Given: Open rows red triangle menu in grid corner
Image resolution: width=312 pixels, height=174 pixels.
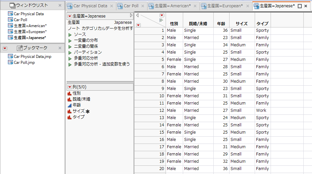Looking at the screenshot, I should pos(138,25).
